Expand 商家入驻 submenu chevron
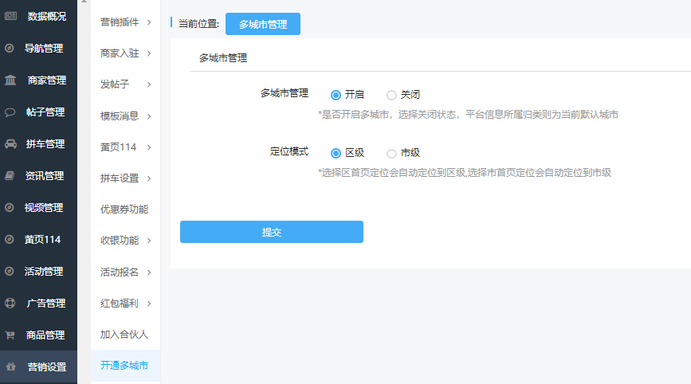Image resolution: width=691 pixels, height=384 pixels. (149, 53)
